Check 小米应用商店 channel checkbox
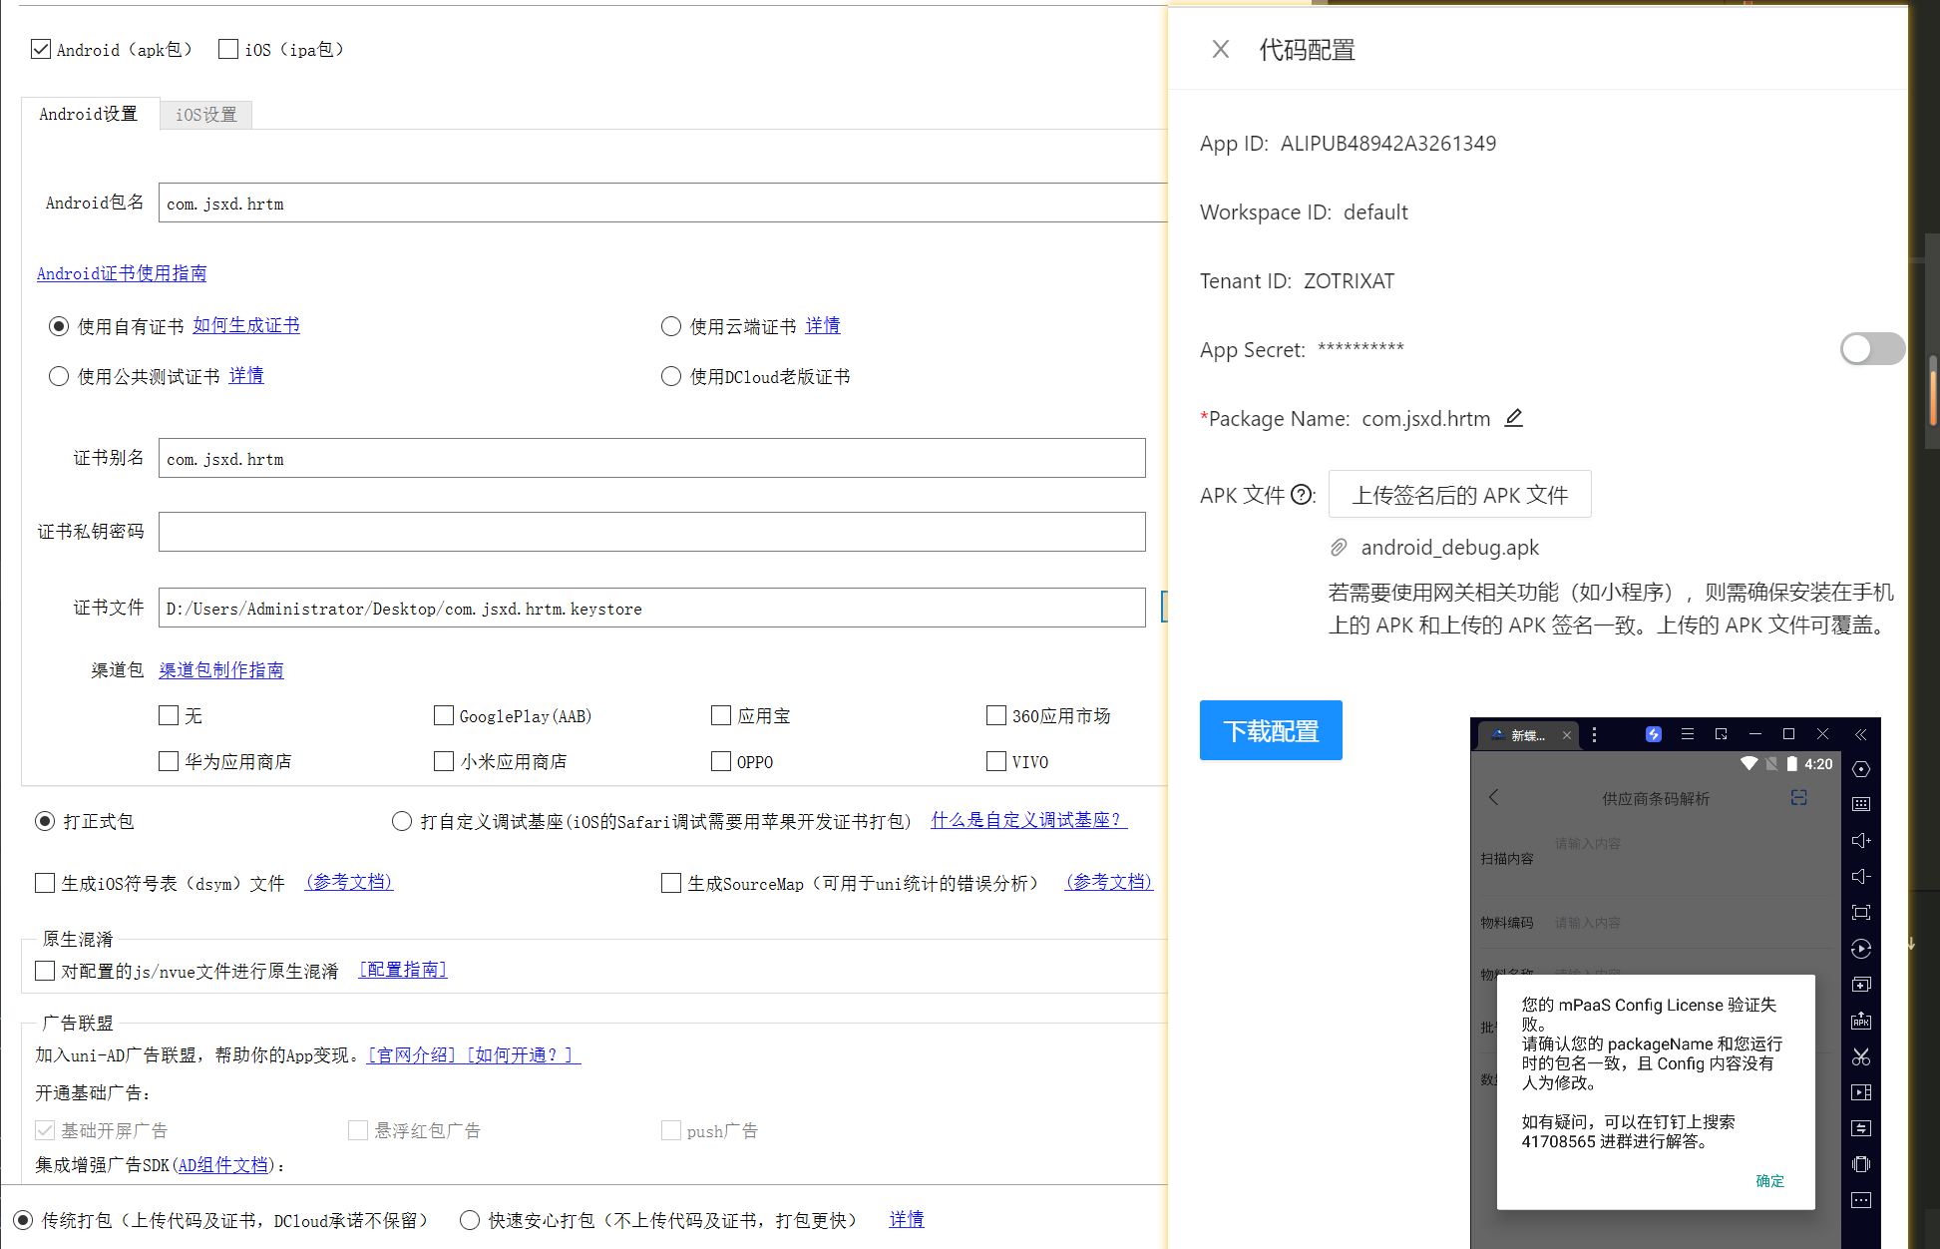This screenshot has width=1940, height=1249. (444, 761)
